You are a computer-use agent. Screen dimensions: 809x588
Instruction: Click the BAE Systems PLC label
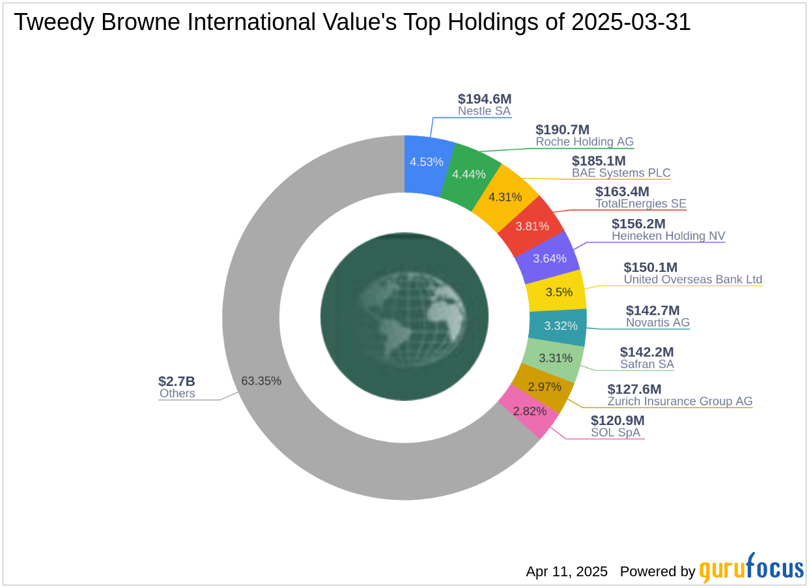(621, 173)
